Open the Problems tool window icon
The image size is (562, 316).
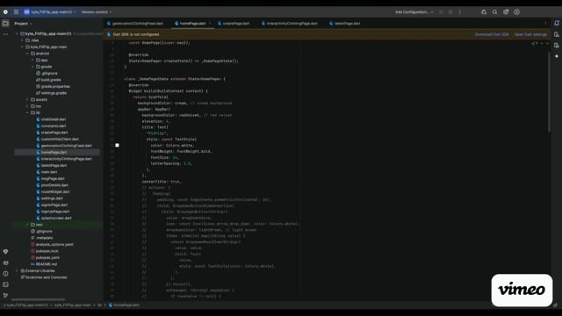[x=5, y=273]
